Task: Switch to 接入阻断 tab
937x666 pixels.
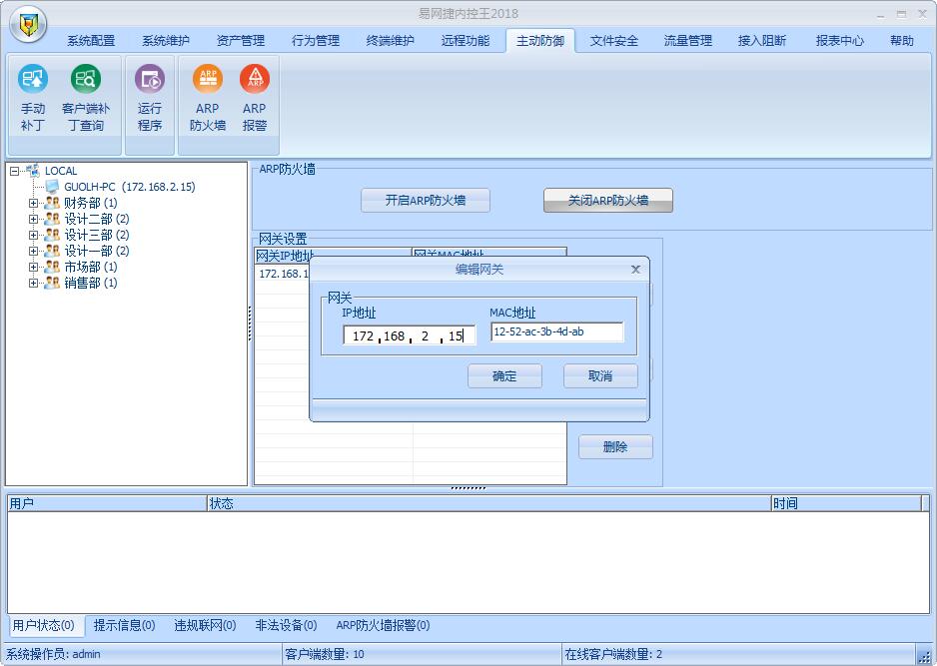Action: click(x=762, y=41)
